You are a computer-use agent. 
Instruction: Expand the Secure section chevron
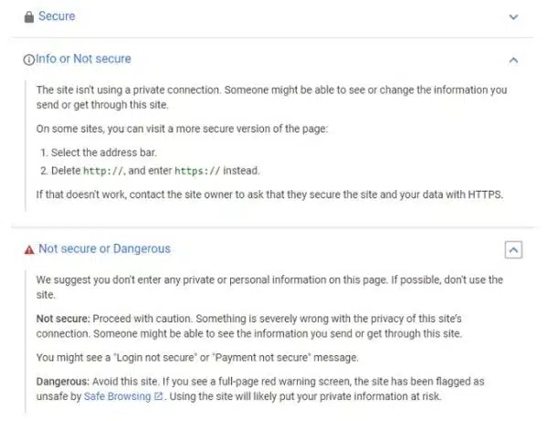click(513, 17)
